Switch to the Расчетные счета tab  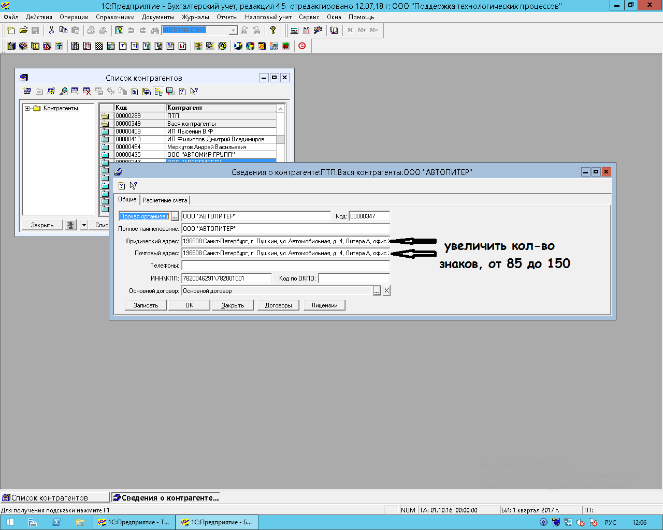pyautogui.click(x=165, y=200)
